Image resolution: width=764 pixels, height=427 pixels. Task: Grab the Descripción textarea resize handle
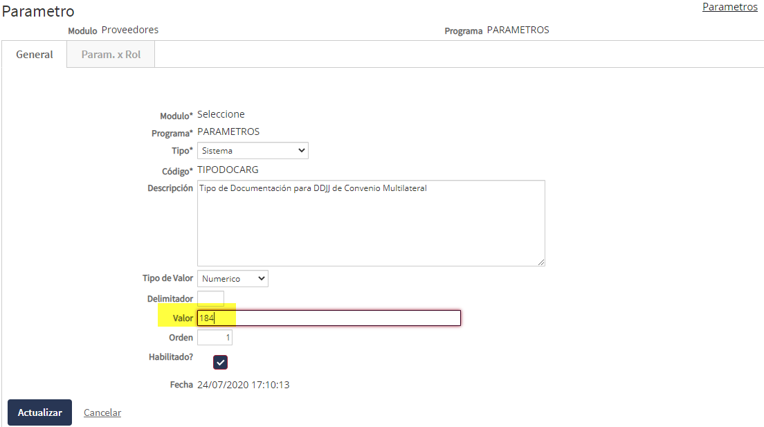541,262
